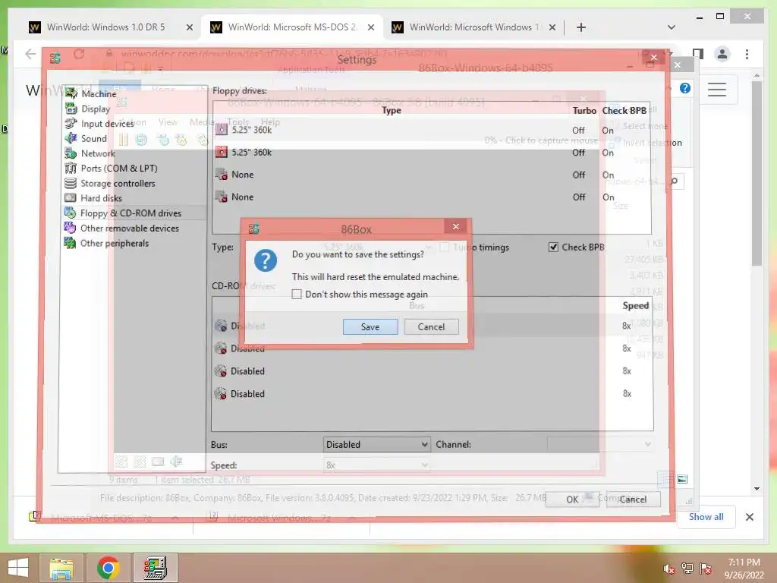777x583 pixels.
Task: Select Floppy & CD-ROM drives category
Action: 131,213
